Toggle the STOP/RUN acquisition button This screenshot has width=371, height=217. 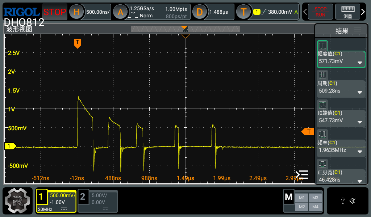click(x=320, y=12)
